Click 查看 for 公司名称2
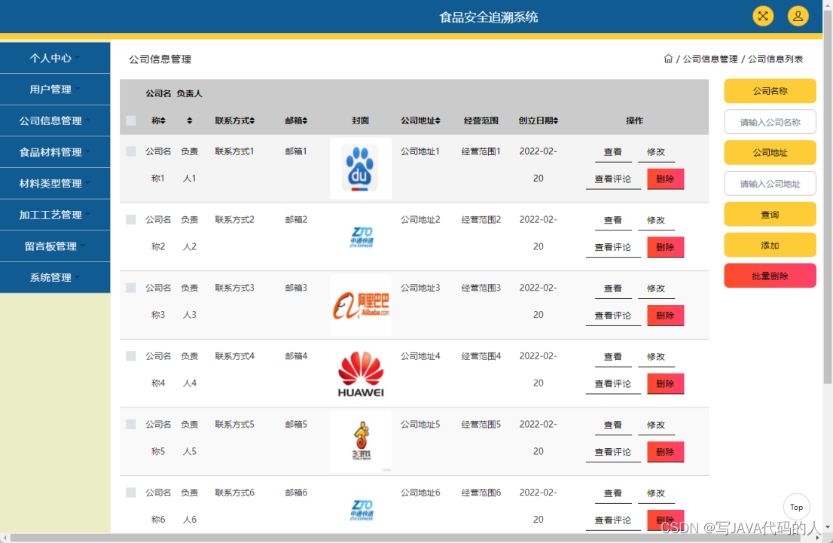 click(x=612, y=220)
